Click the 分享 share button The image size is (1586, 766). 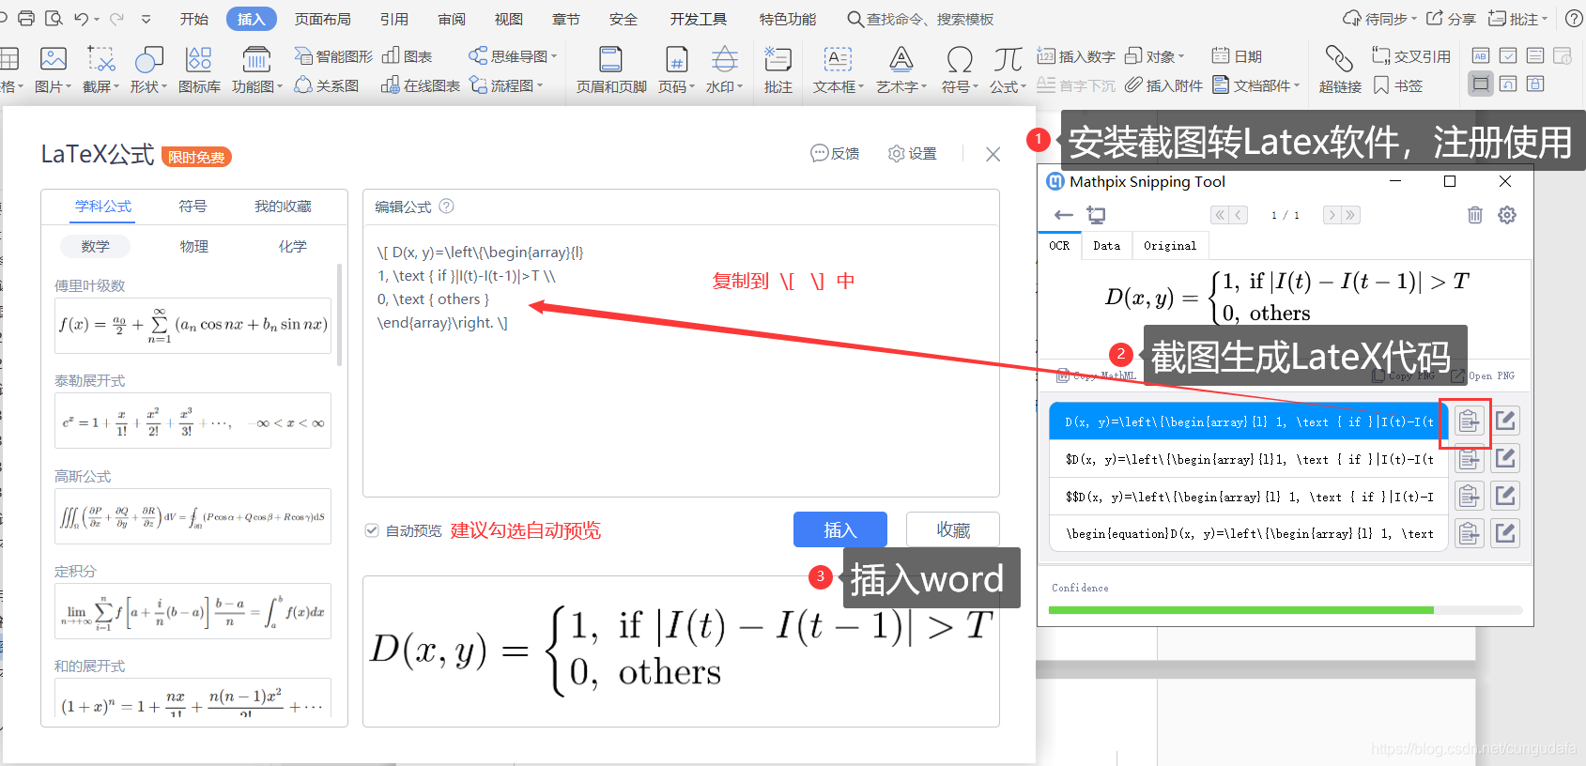click(1451, 19)
